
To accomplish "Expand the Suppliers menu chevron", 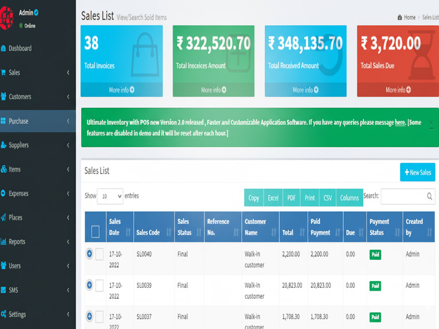I will click(68, 145).
